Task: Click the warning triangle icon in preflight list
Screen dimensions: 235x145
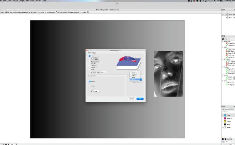Action: [227, 53]
